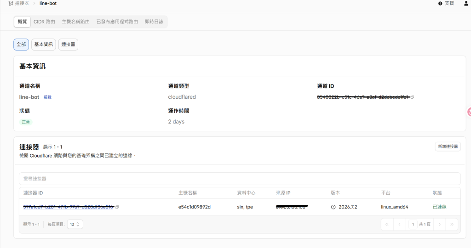This screenshot has width=471, height=248.
Task: Open the 連接器 breadcrumb link
Action: tap(22, 3)
